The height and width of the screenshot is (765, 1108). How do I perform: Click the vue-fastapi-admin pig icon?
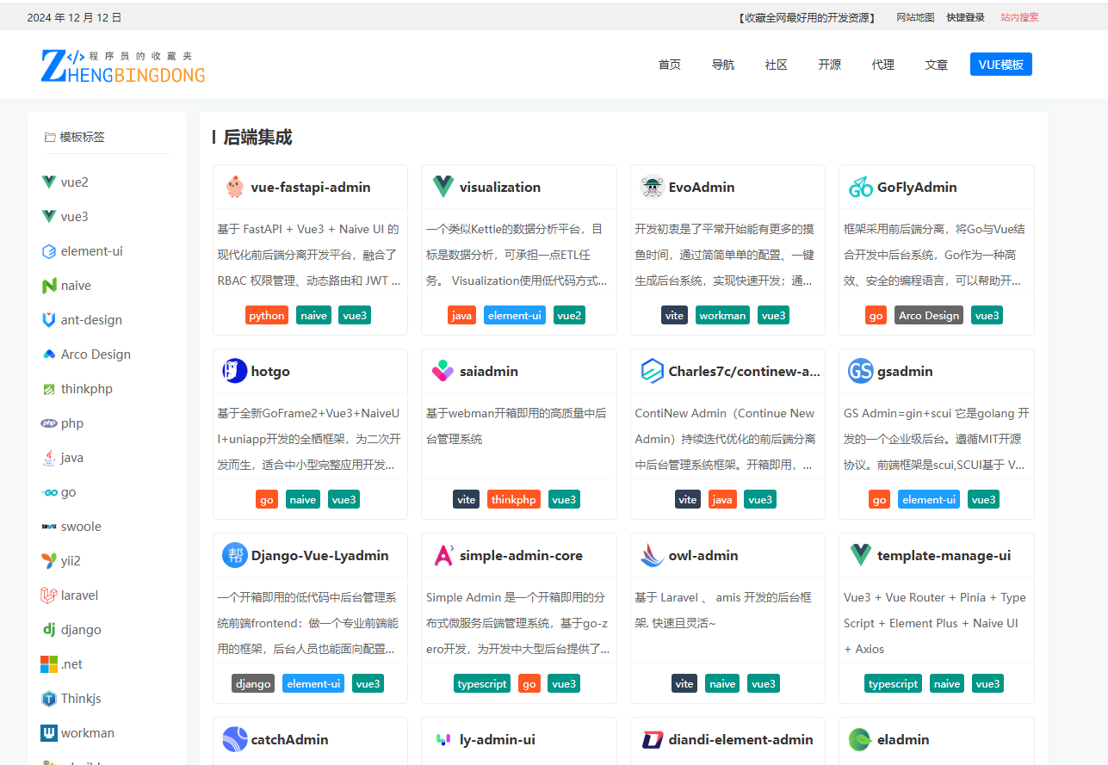234,187
